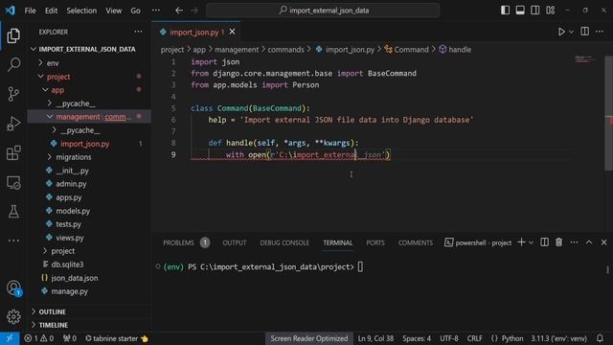The width and height of the screenshot is (613, 345).
Task: Split the editor right
Action: point(585,32)
